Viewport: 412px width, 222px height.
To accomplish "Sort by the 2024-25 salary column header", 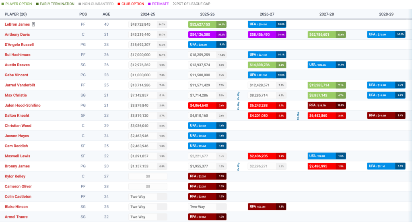I will 147,14.
